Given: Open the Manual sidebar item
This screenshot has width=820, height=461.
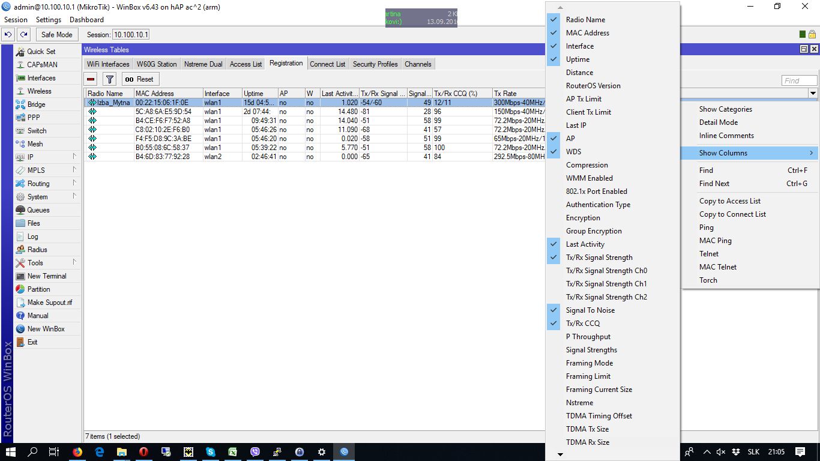Looking at the screenshot, I should (47, 316).
